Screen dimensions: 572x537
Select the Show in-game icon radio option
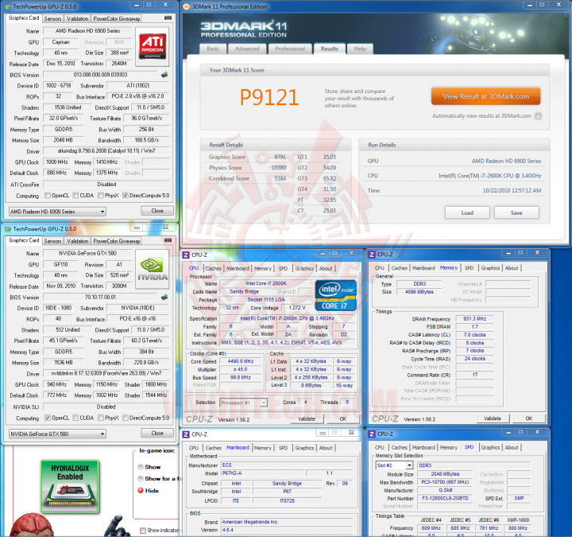point(141,467)
